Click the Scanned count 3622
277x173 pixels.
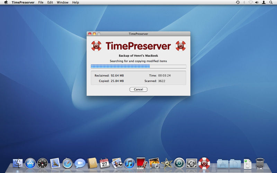point(162,81)
